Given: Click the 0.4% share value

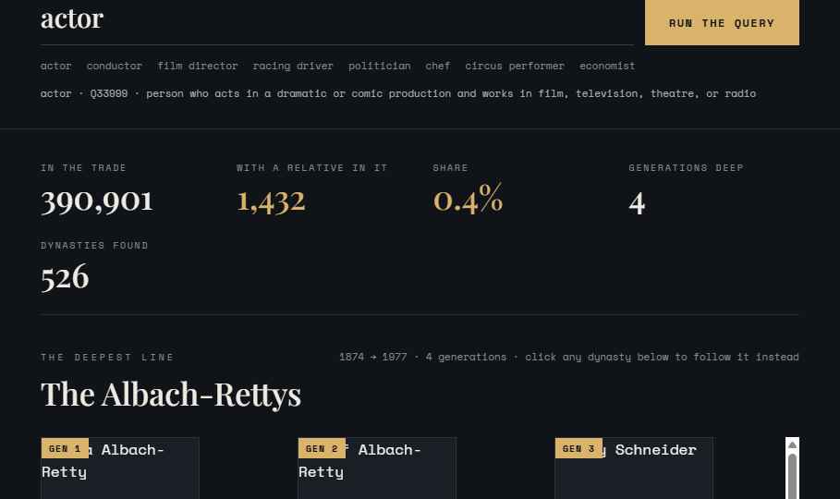Looking at the screenshot, I should [x=468, y=199].
